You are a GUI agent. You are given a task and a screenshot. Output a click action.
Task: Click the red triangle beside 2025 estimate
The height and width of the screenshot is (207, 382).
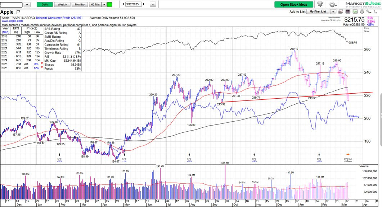click(x=42, y=63)
